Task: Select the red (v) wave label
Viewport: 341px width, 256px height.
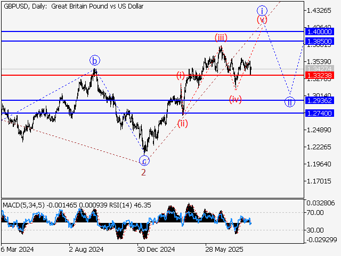Action: (262, 20)
